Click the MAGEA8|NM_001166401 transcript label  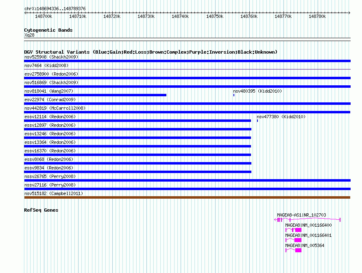[x=308, y=235]
